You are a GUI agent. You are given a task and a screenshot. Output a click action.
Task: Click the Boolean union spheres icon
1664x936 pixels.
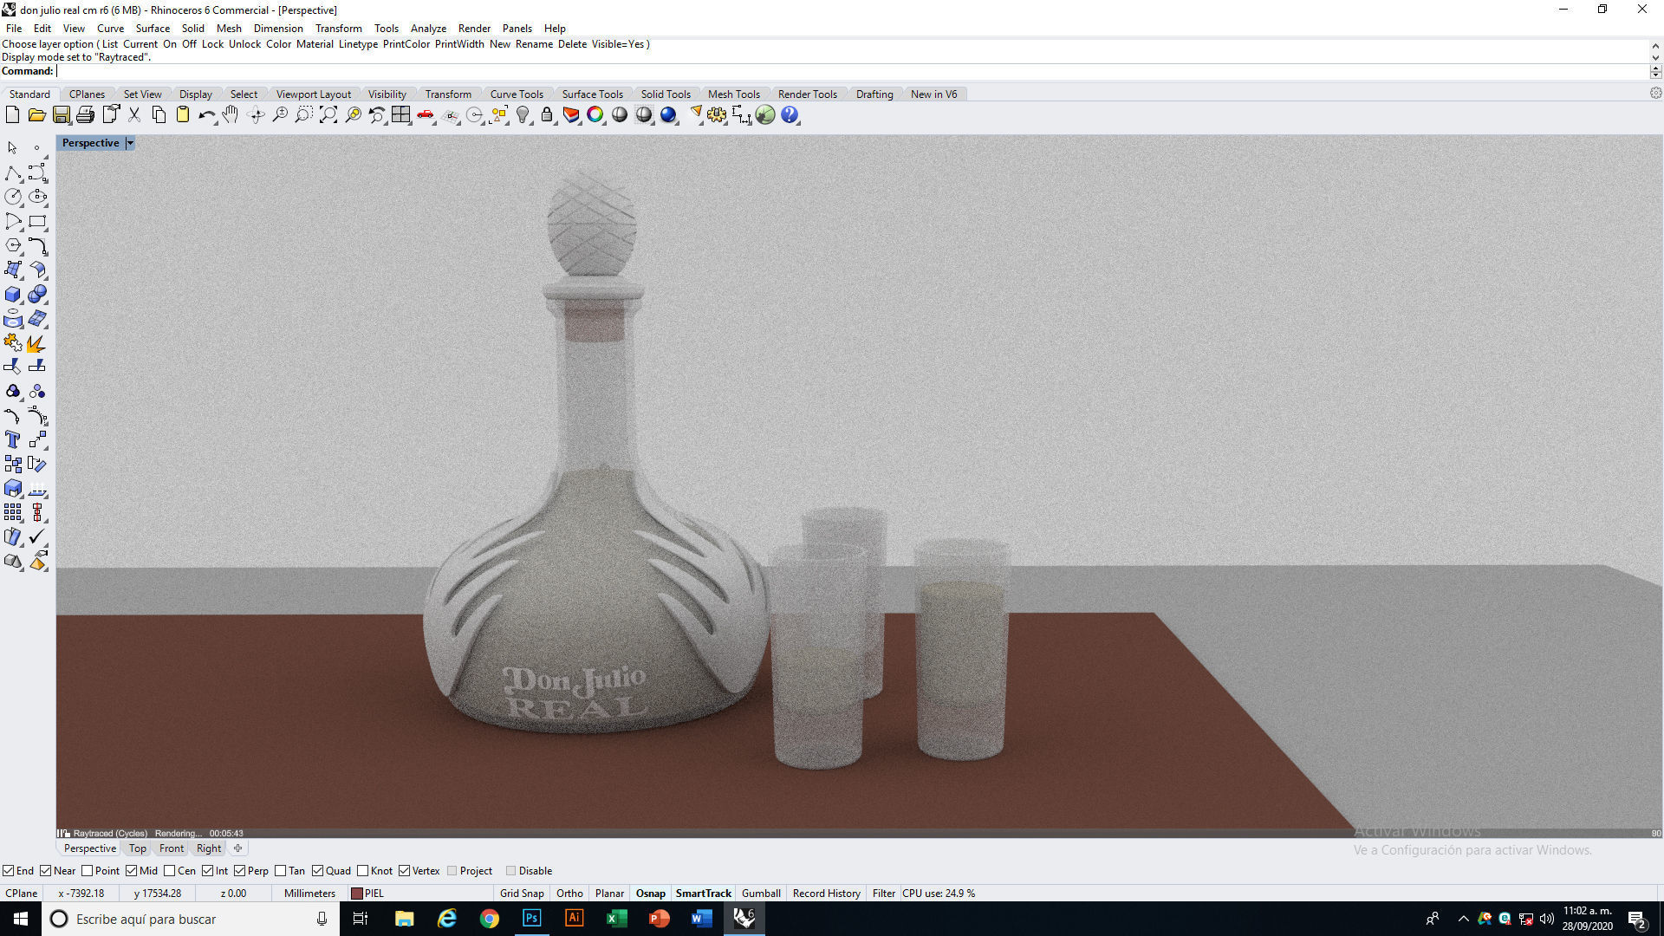click(37, 295)
